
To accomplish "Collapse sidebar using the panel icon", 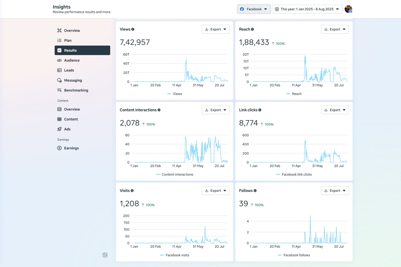I will pos(105,255).
